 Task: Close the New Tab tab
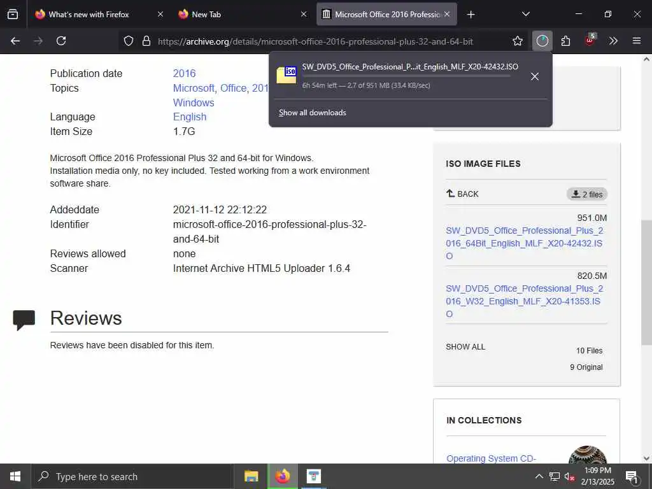tap(304, 14)
